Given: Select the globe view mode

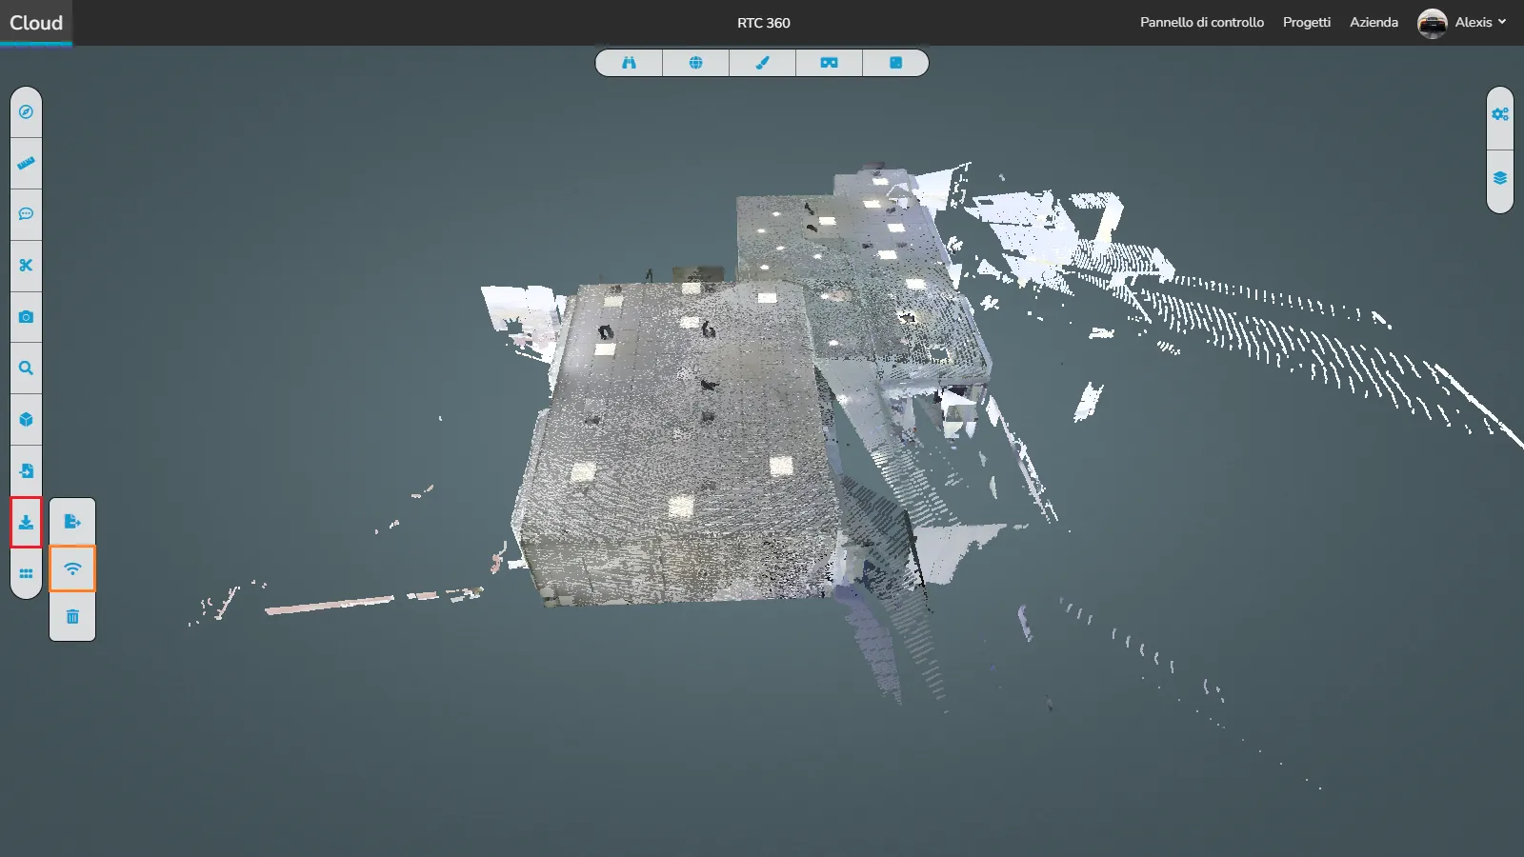Looking at the screenshot, I should click(x=695, y=63).
